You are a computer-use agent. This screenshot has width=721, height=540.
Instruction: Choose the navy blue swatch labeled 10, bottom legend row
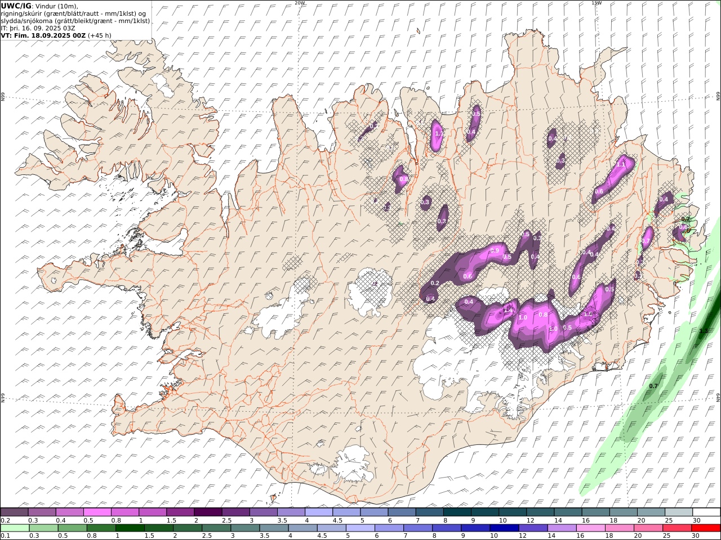tap(504, 528)
